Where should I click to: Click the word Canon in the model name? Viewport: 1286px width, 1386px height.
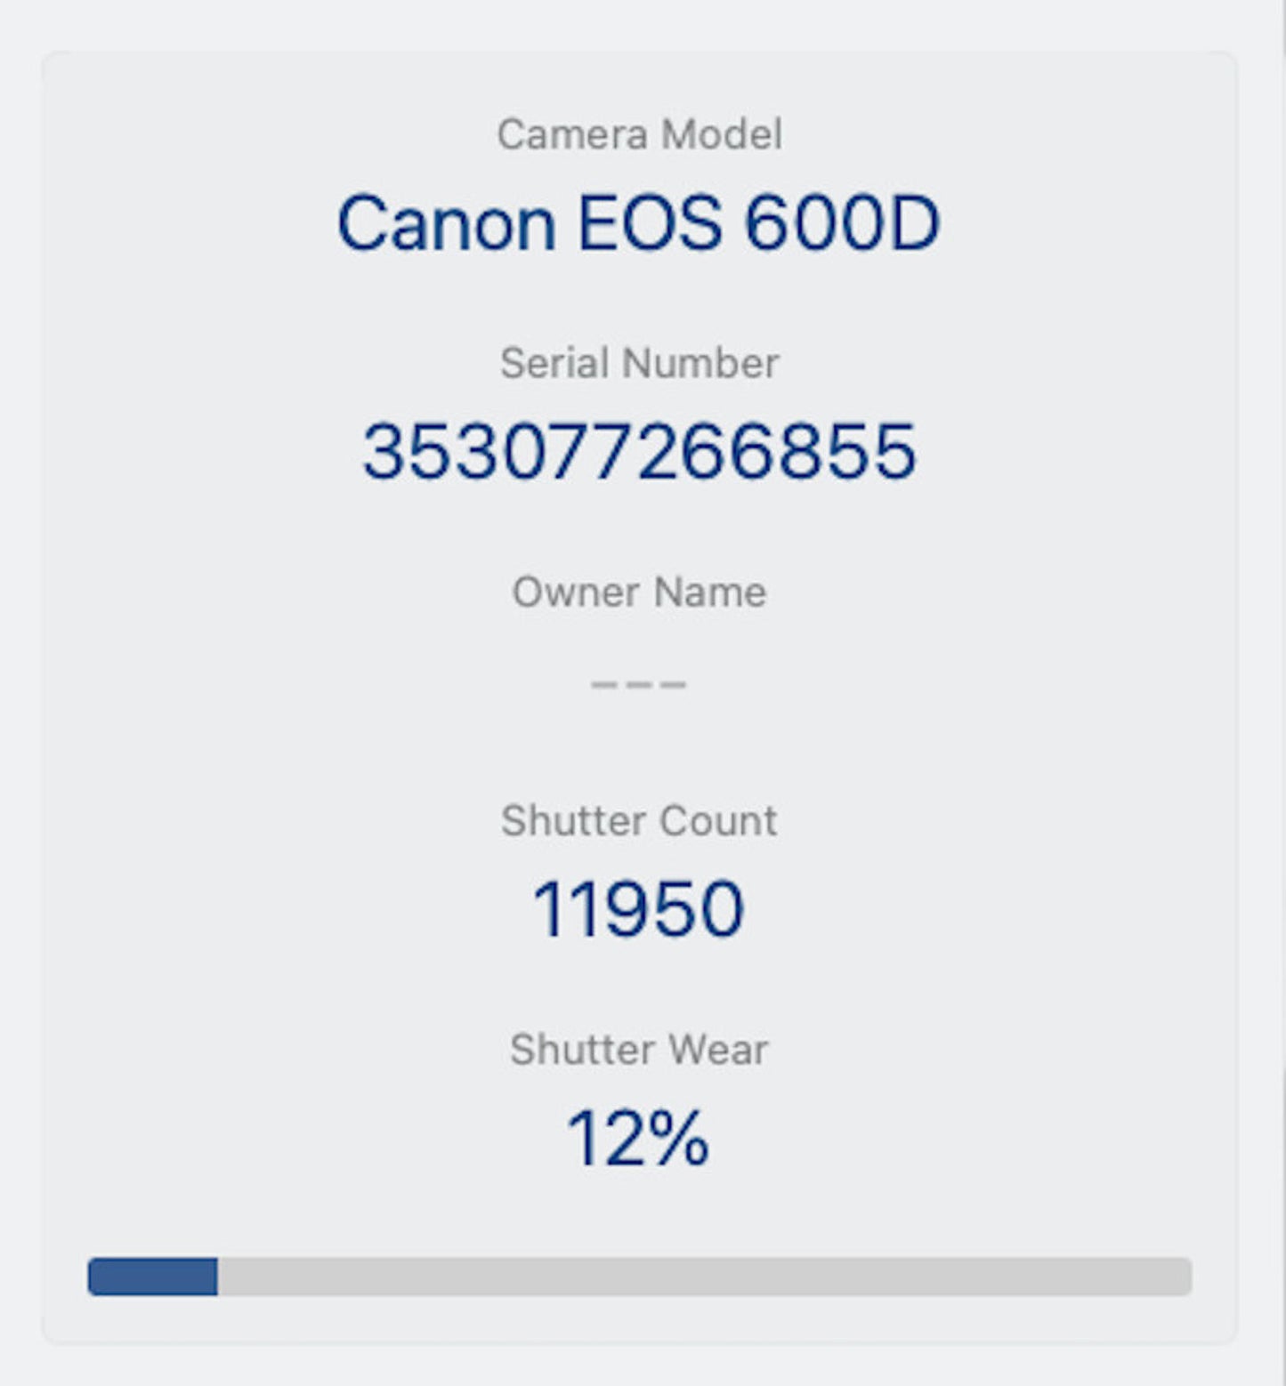[447, 223]
